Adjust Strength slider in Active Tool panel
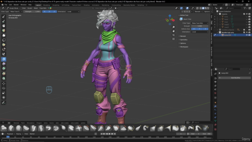The width and height of the screenshot is (252, 142). (x=200, y=26)
